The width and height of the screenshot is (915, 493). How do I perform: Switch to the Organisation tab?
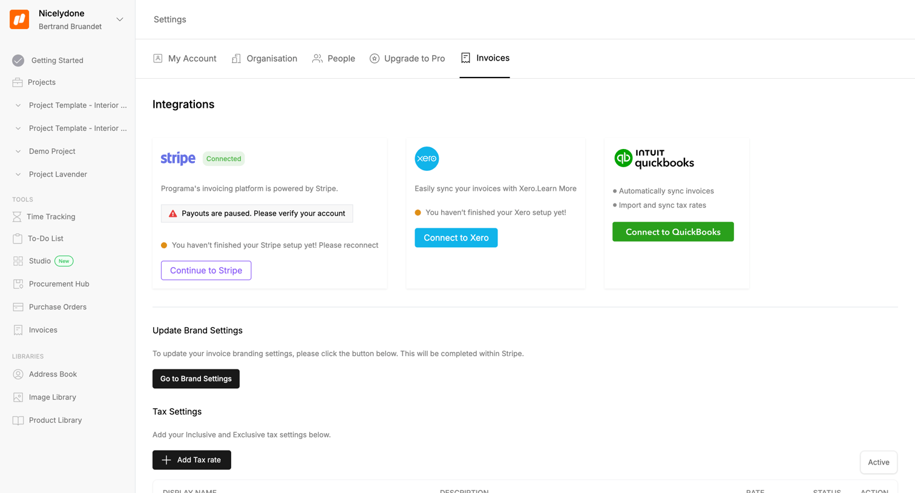tap(264, 59)
